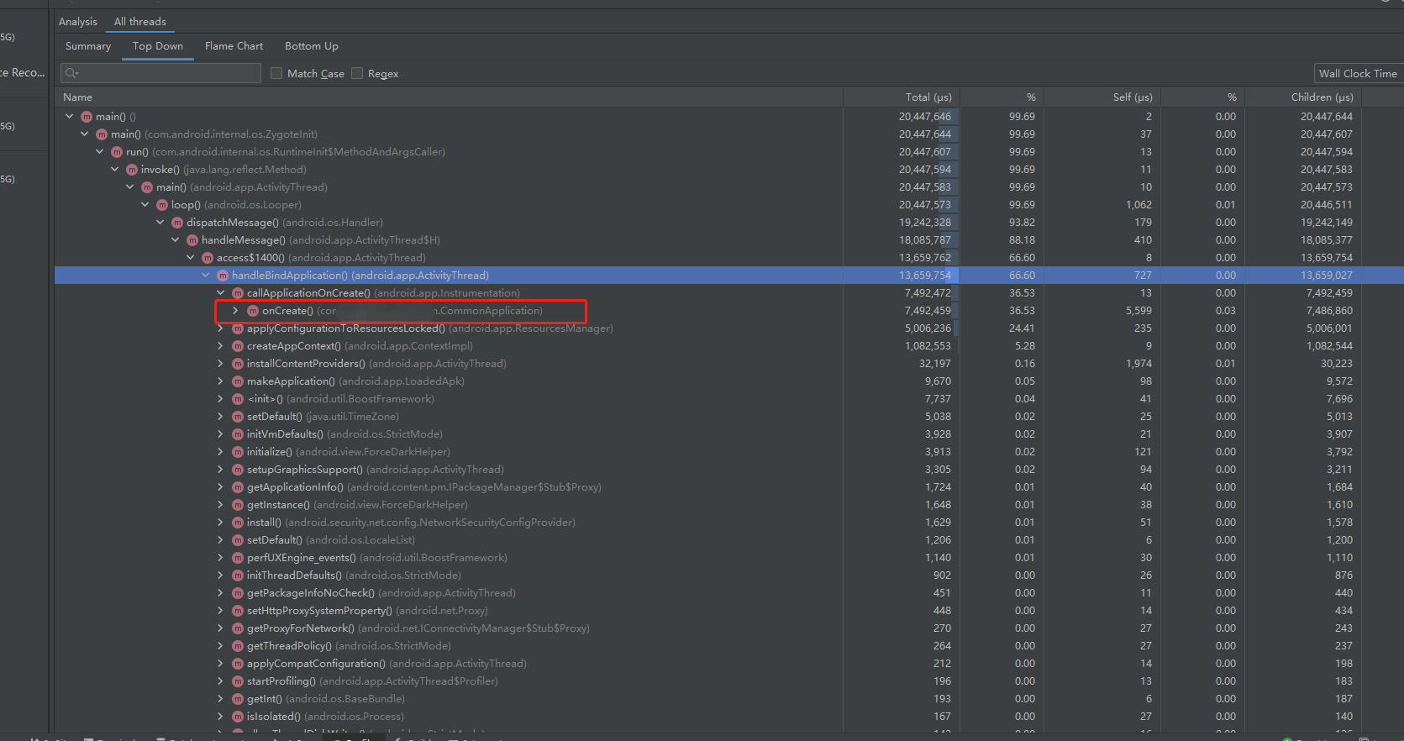Click method icon of startProfiling()
The width and height of the screenshot is (1404, 741).
click(x=238, y=681)
